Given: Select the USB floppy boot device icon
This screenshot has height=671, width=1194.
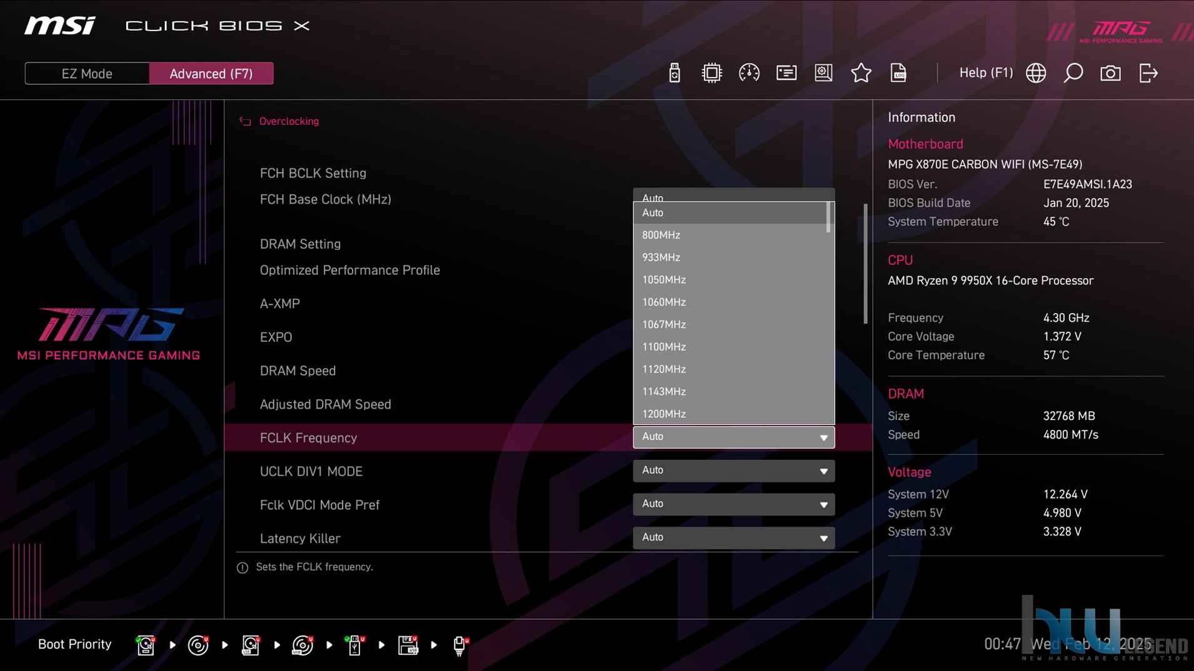Looking at the screenshot, I should (408, 644).
